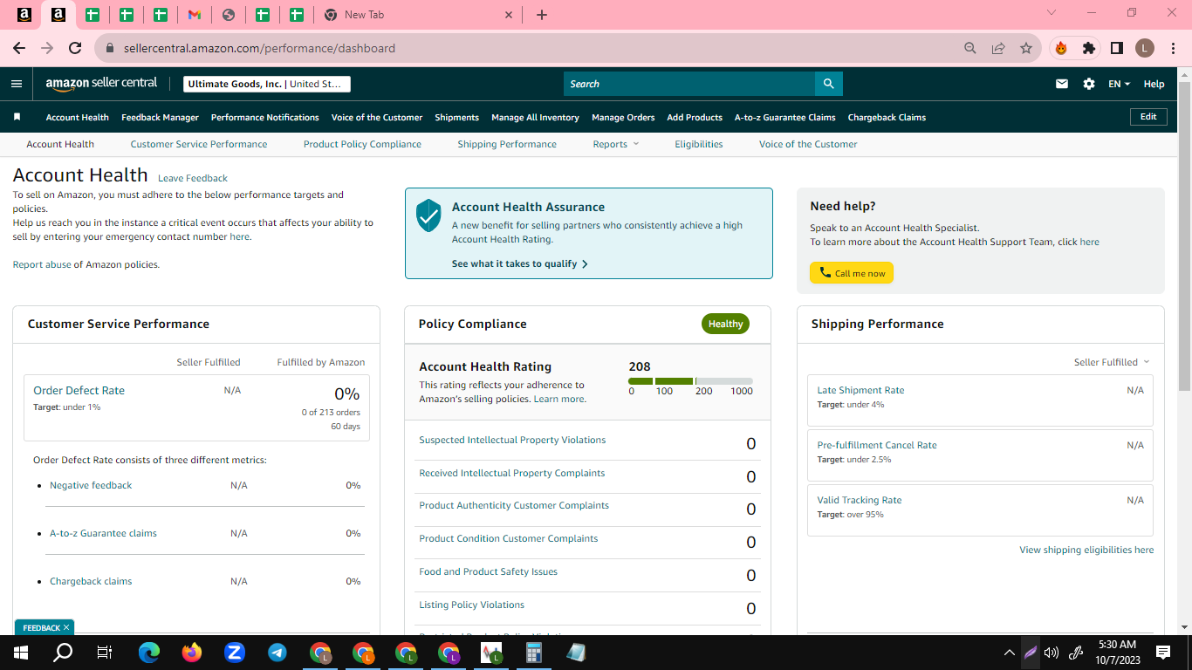This screenshot has width=1192, height=670.
Task: Open Zoom from taskbar
Action: coord(234,652)
